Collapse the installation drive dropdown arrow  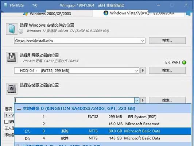coord(137,100)
